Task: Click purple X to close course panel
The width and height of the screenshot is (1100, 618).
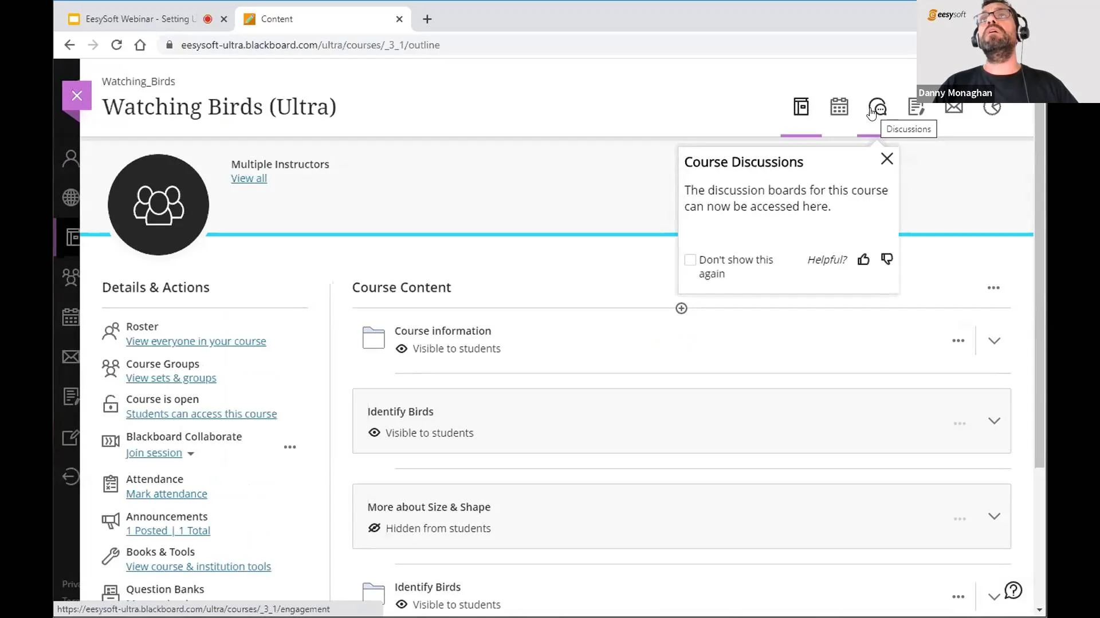Action: pos(77,96)
